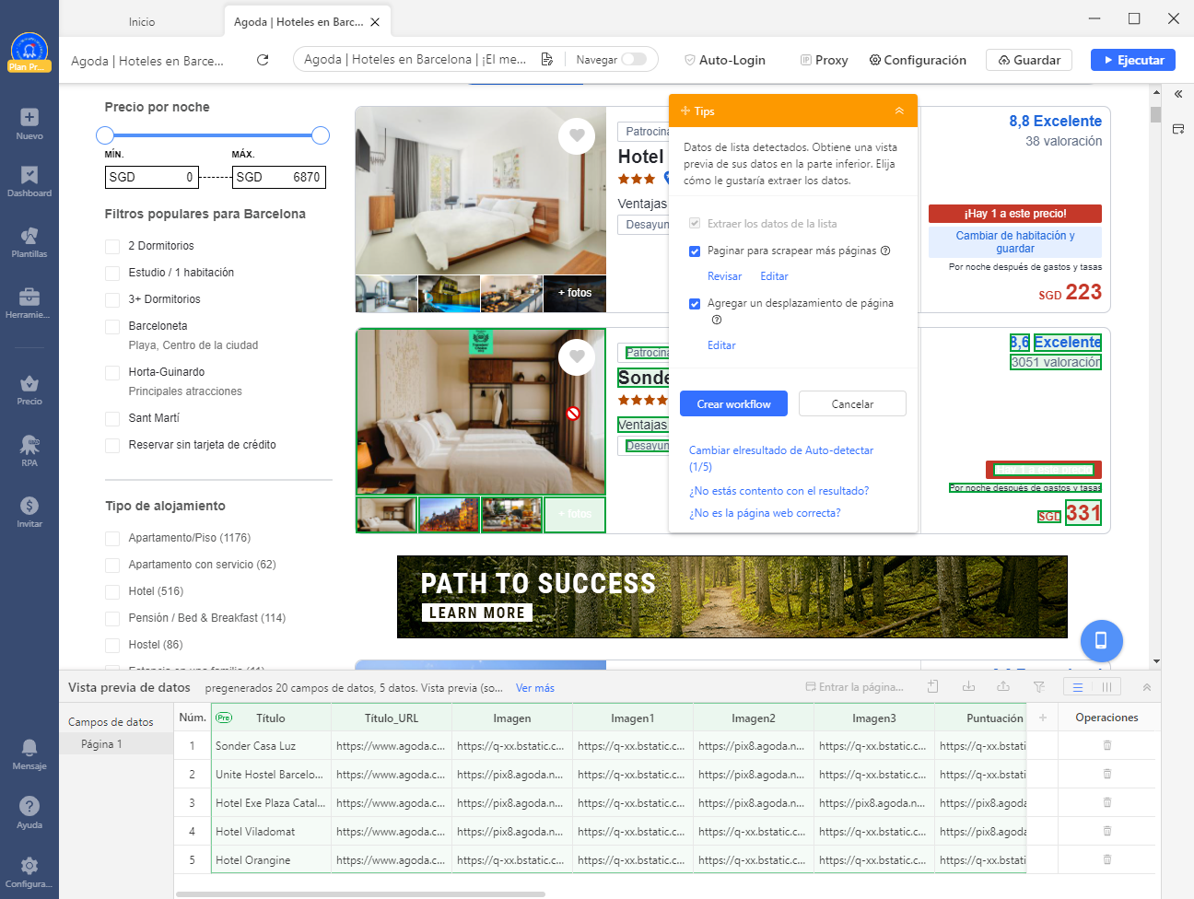This screenshot has width=1194, height=899.
Task: Switch to the Inicio tab
Action: tap(142, 21)
